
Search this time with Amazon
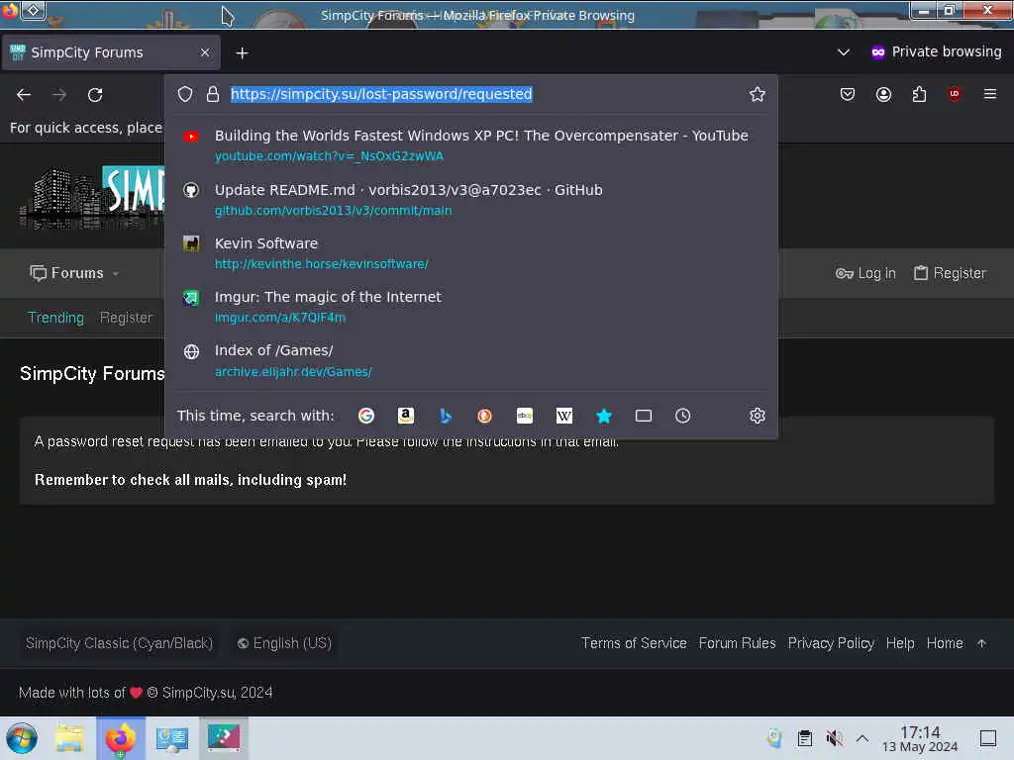[405, 416]
